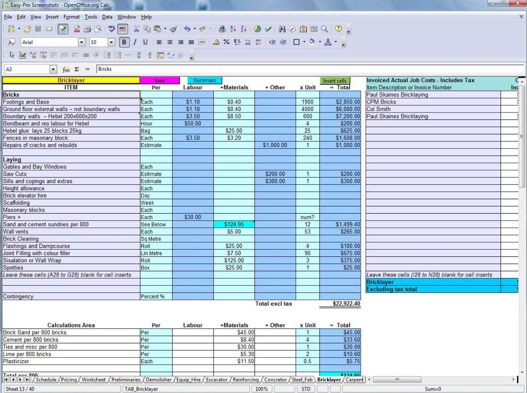Screen dimensions: 527x393
Task: Toggle AutoSpellcheck on typing
Action: (x=122, y=29)
